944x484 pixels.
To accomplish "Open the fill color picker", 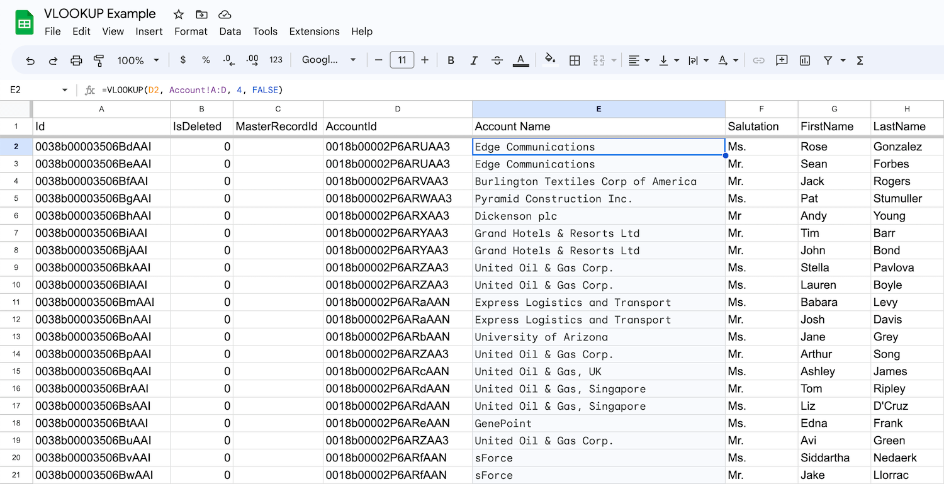I will [550, 60].
